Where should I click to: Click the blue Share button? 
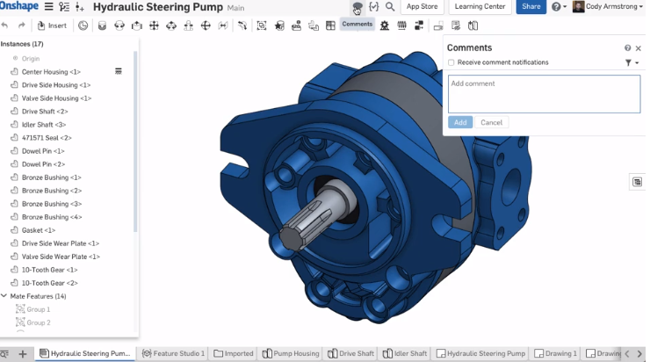531,7
